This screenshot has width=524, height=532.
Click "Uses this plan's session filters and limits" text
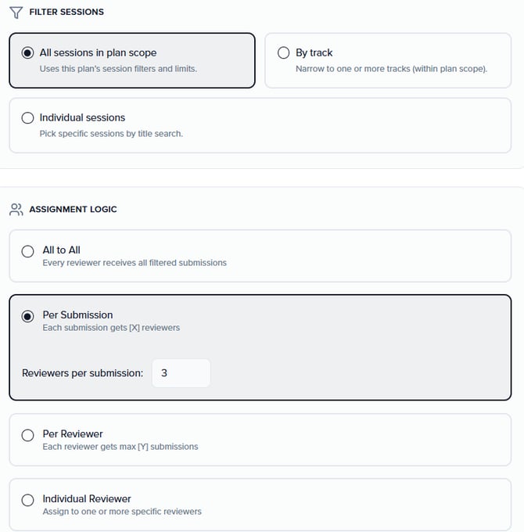pos(118,69)
